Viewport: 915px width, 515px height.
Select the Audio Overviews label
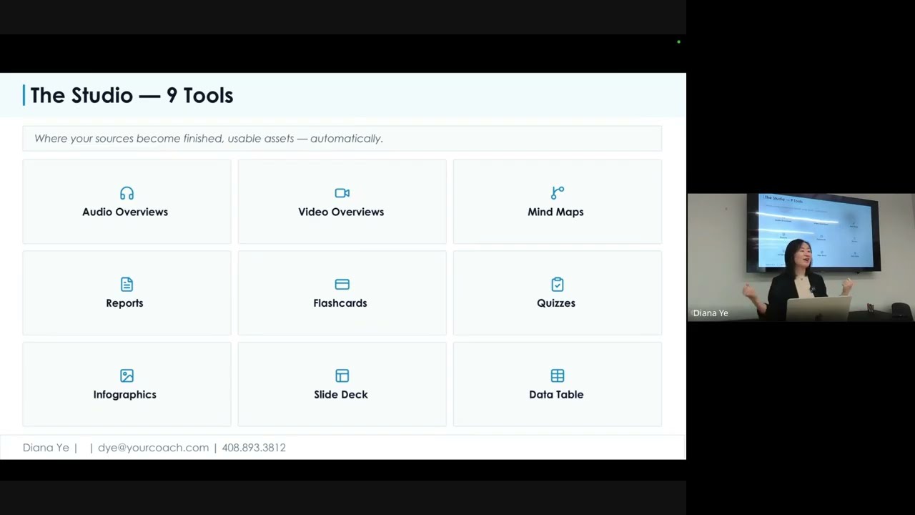(x=125, y=212)
